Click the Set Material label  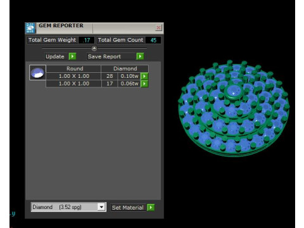[x=127, y=208]
